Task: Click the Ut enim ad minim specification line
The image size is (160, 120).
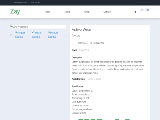Action: pyautogui.click(x=80, y=105)
